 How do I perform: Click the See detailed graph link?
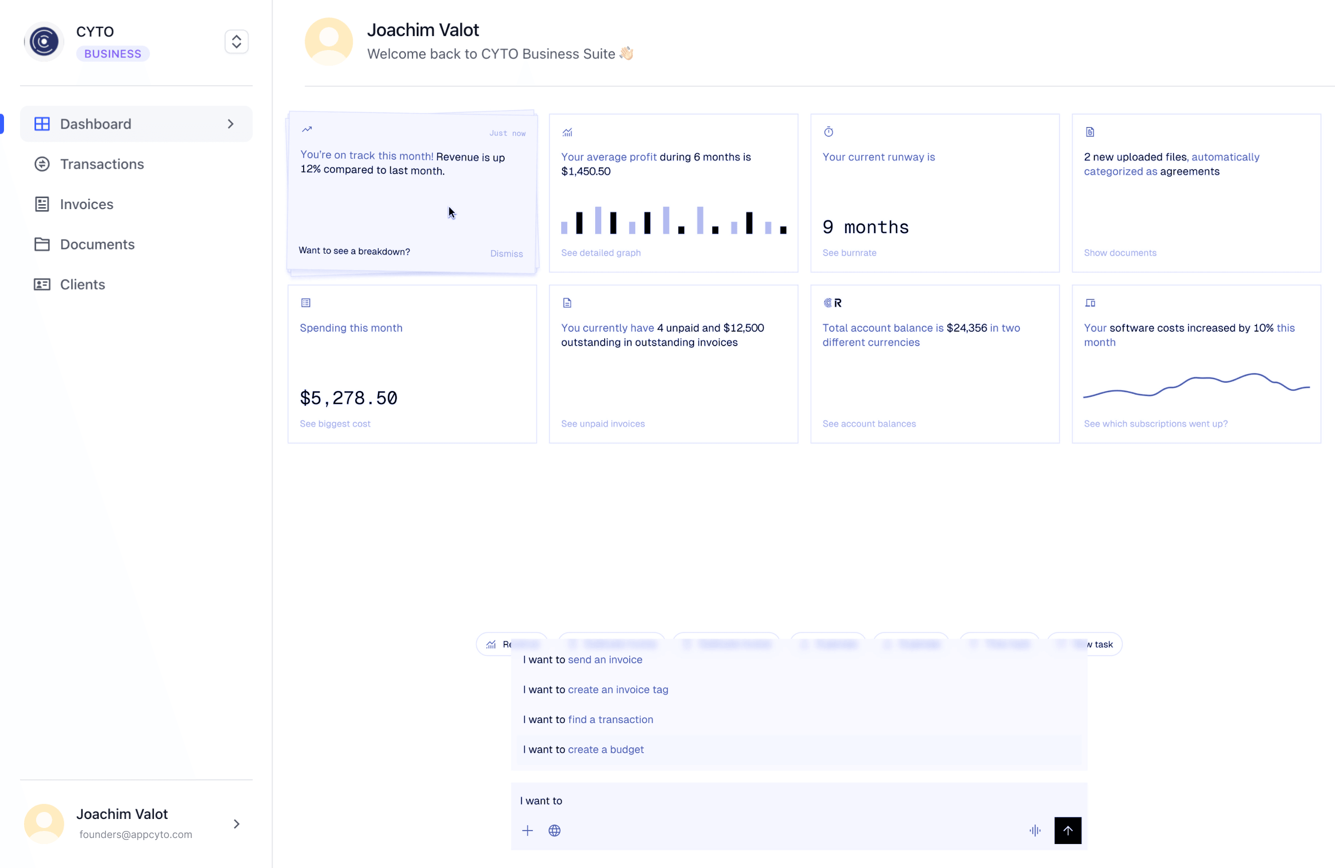click(601, 253)
